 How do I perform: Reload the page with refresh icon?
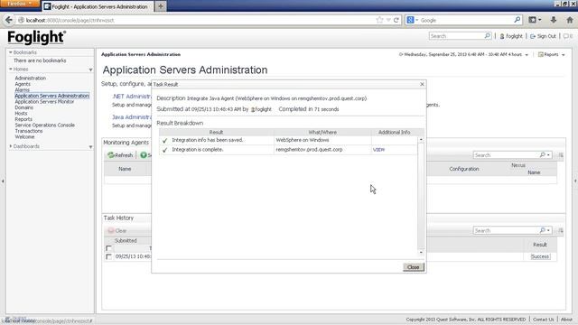(x=396, y=20)
